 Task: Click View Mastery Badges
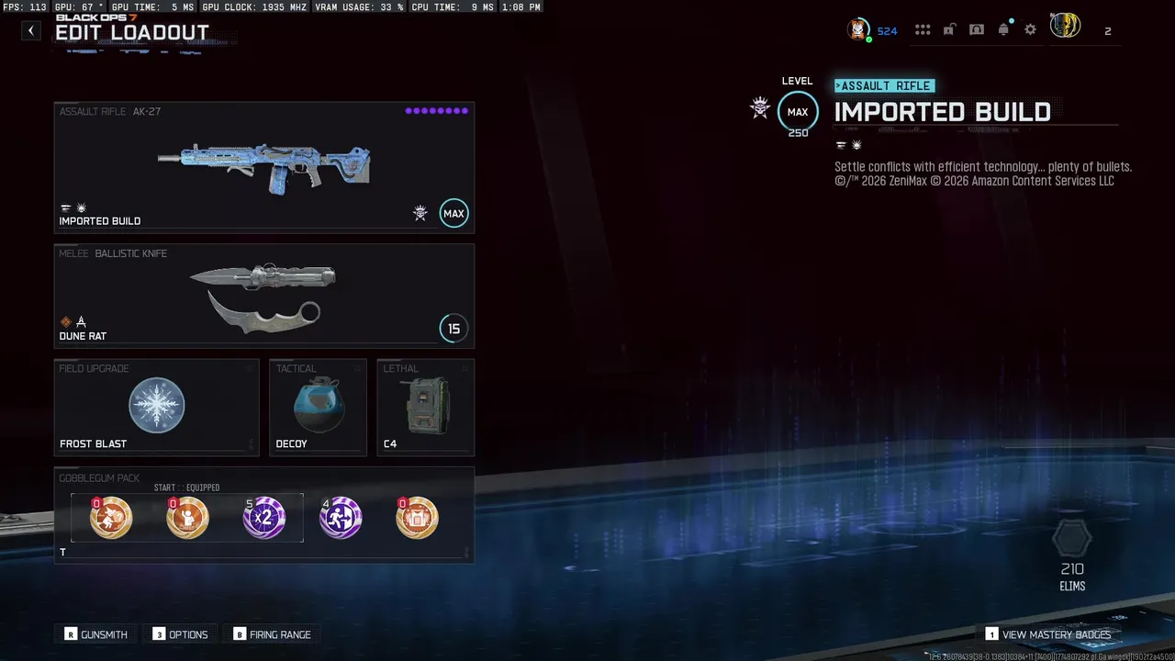point(1048,634)
